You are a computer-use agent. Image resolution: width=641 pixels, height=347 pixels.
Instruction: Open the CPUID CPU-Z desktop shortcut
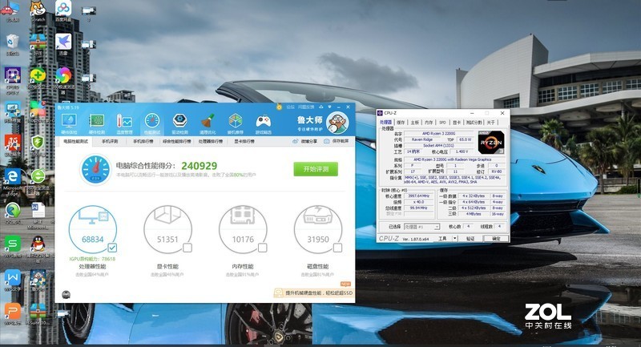pos(13,76)
